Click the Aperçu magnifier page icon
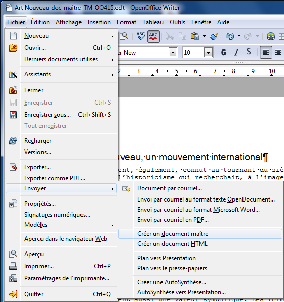 click(13, 254)
